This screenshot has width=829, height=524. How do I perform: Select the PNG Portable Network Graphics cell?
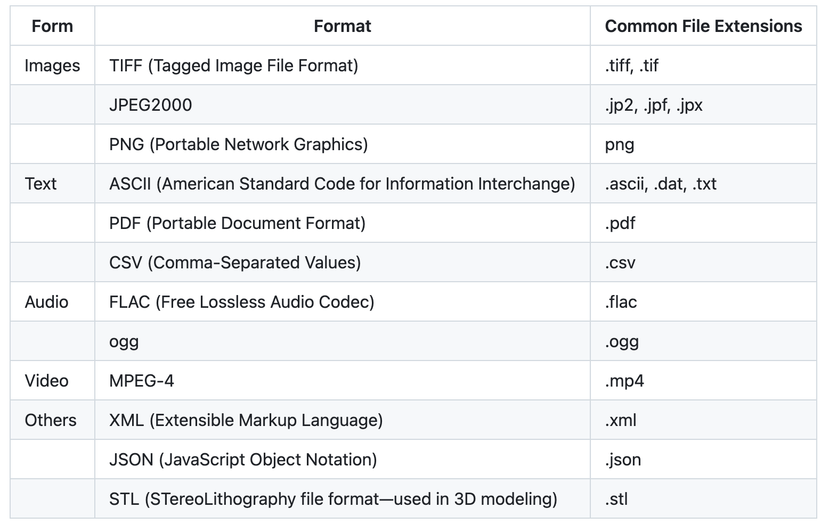point(238,144)
